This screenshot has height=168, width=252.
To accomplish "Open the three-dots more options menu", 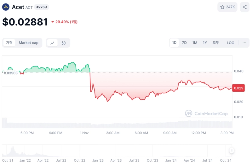I will pyautogui.click(x=244, y=43).
